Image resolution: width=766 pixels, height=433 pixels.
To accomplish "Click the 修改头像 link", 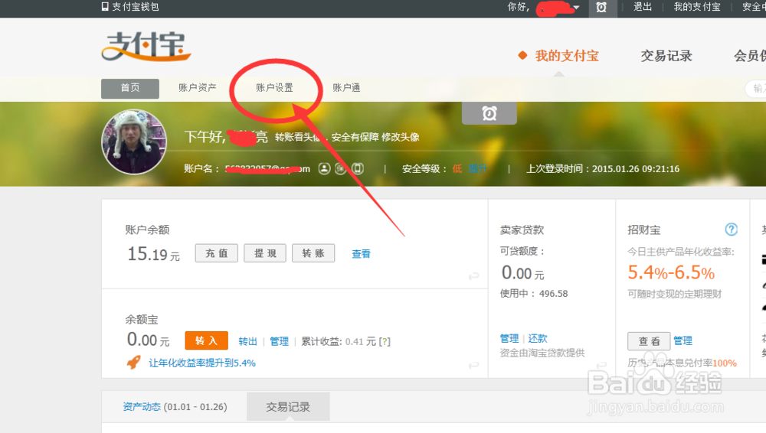I will pyautogui.click(x=401, y=137).
